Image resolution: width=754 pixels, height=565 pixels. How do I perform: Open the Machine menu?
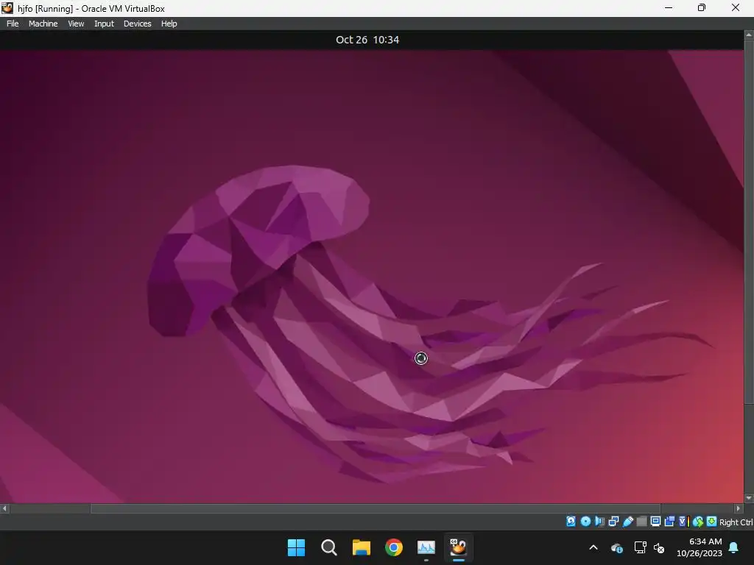[x=43, y=24]
